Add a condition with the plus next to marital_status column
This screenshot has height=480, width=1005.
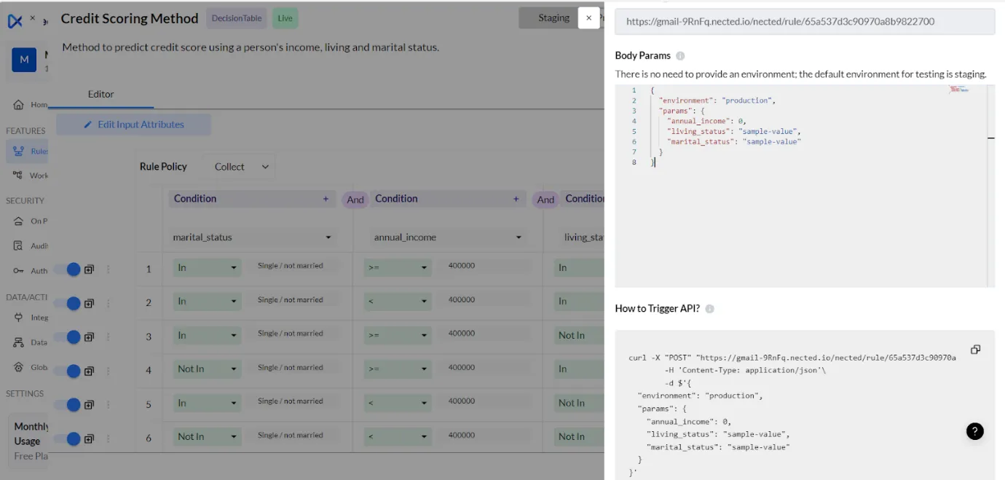click(x=326, y=199)
